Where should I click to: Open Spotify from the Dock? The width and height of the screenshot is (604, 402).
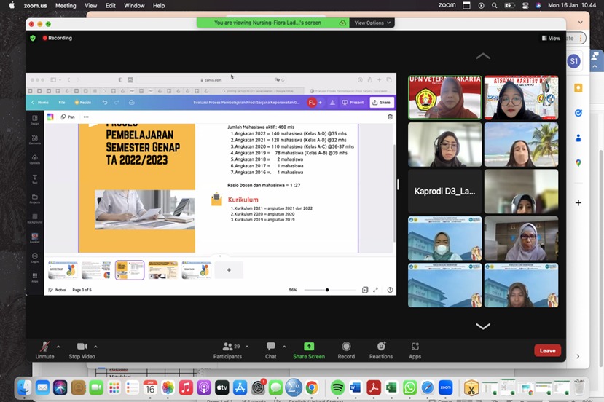pos(337,387)
